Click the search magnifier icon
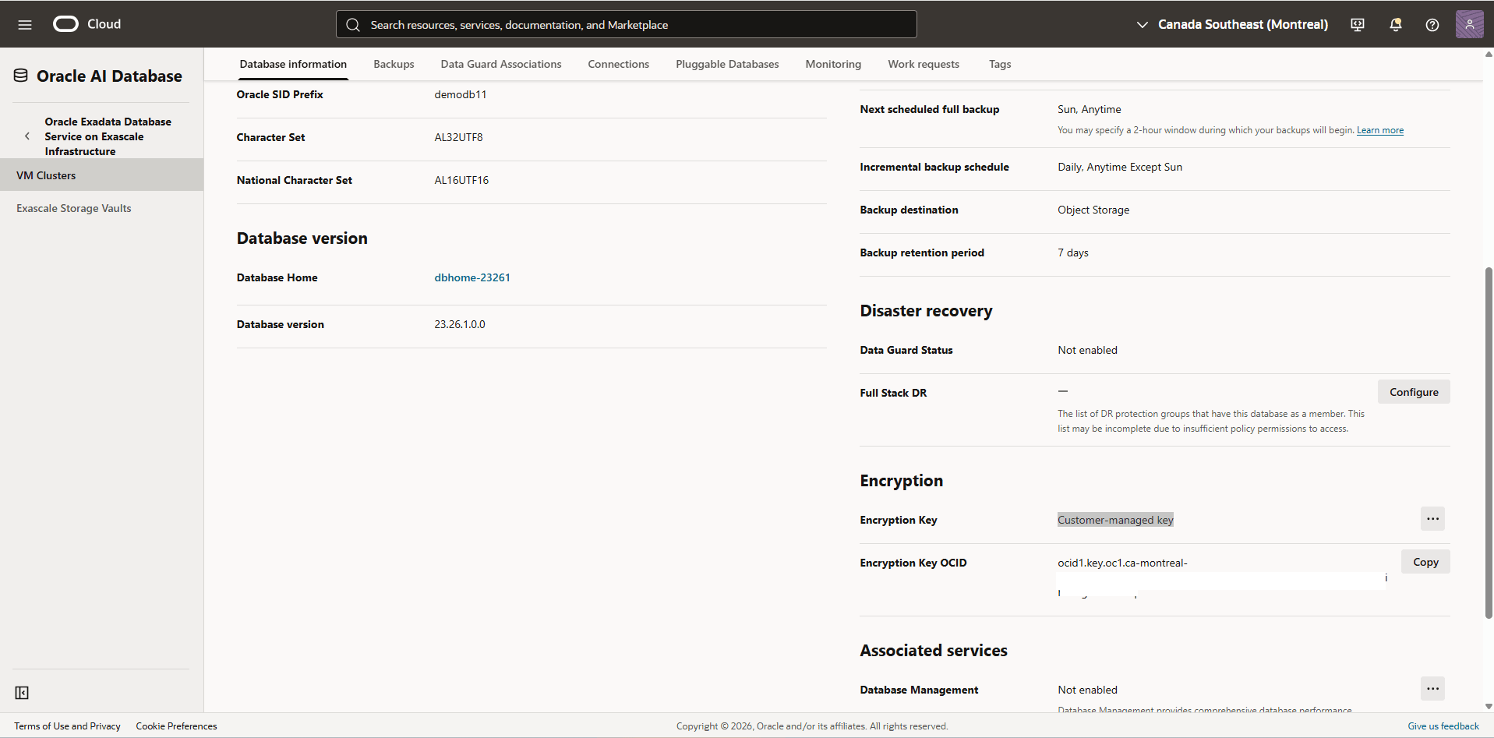The image size is (1494, 738). (353, 25)
